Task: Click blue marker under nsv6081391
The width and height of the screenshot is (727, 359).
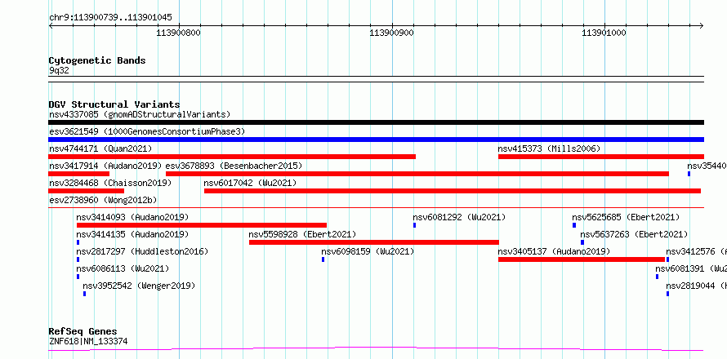Action: [657, 277]
